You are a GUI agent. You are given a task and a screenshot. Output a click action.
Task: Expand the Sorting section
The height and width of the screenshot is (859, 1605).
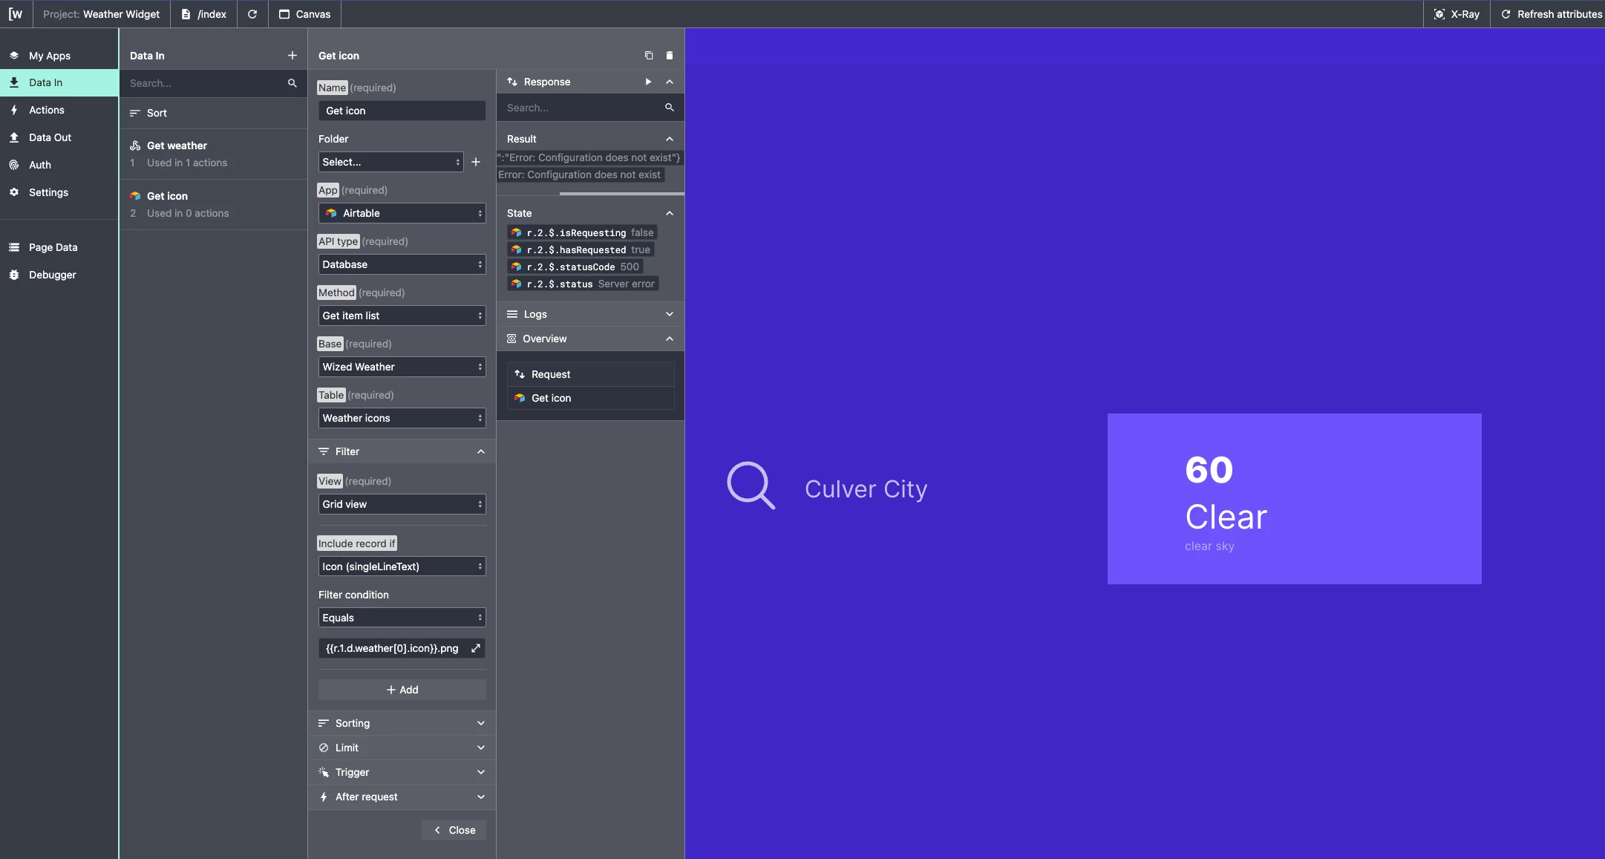402,723
